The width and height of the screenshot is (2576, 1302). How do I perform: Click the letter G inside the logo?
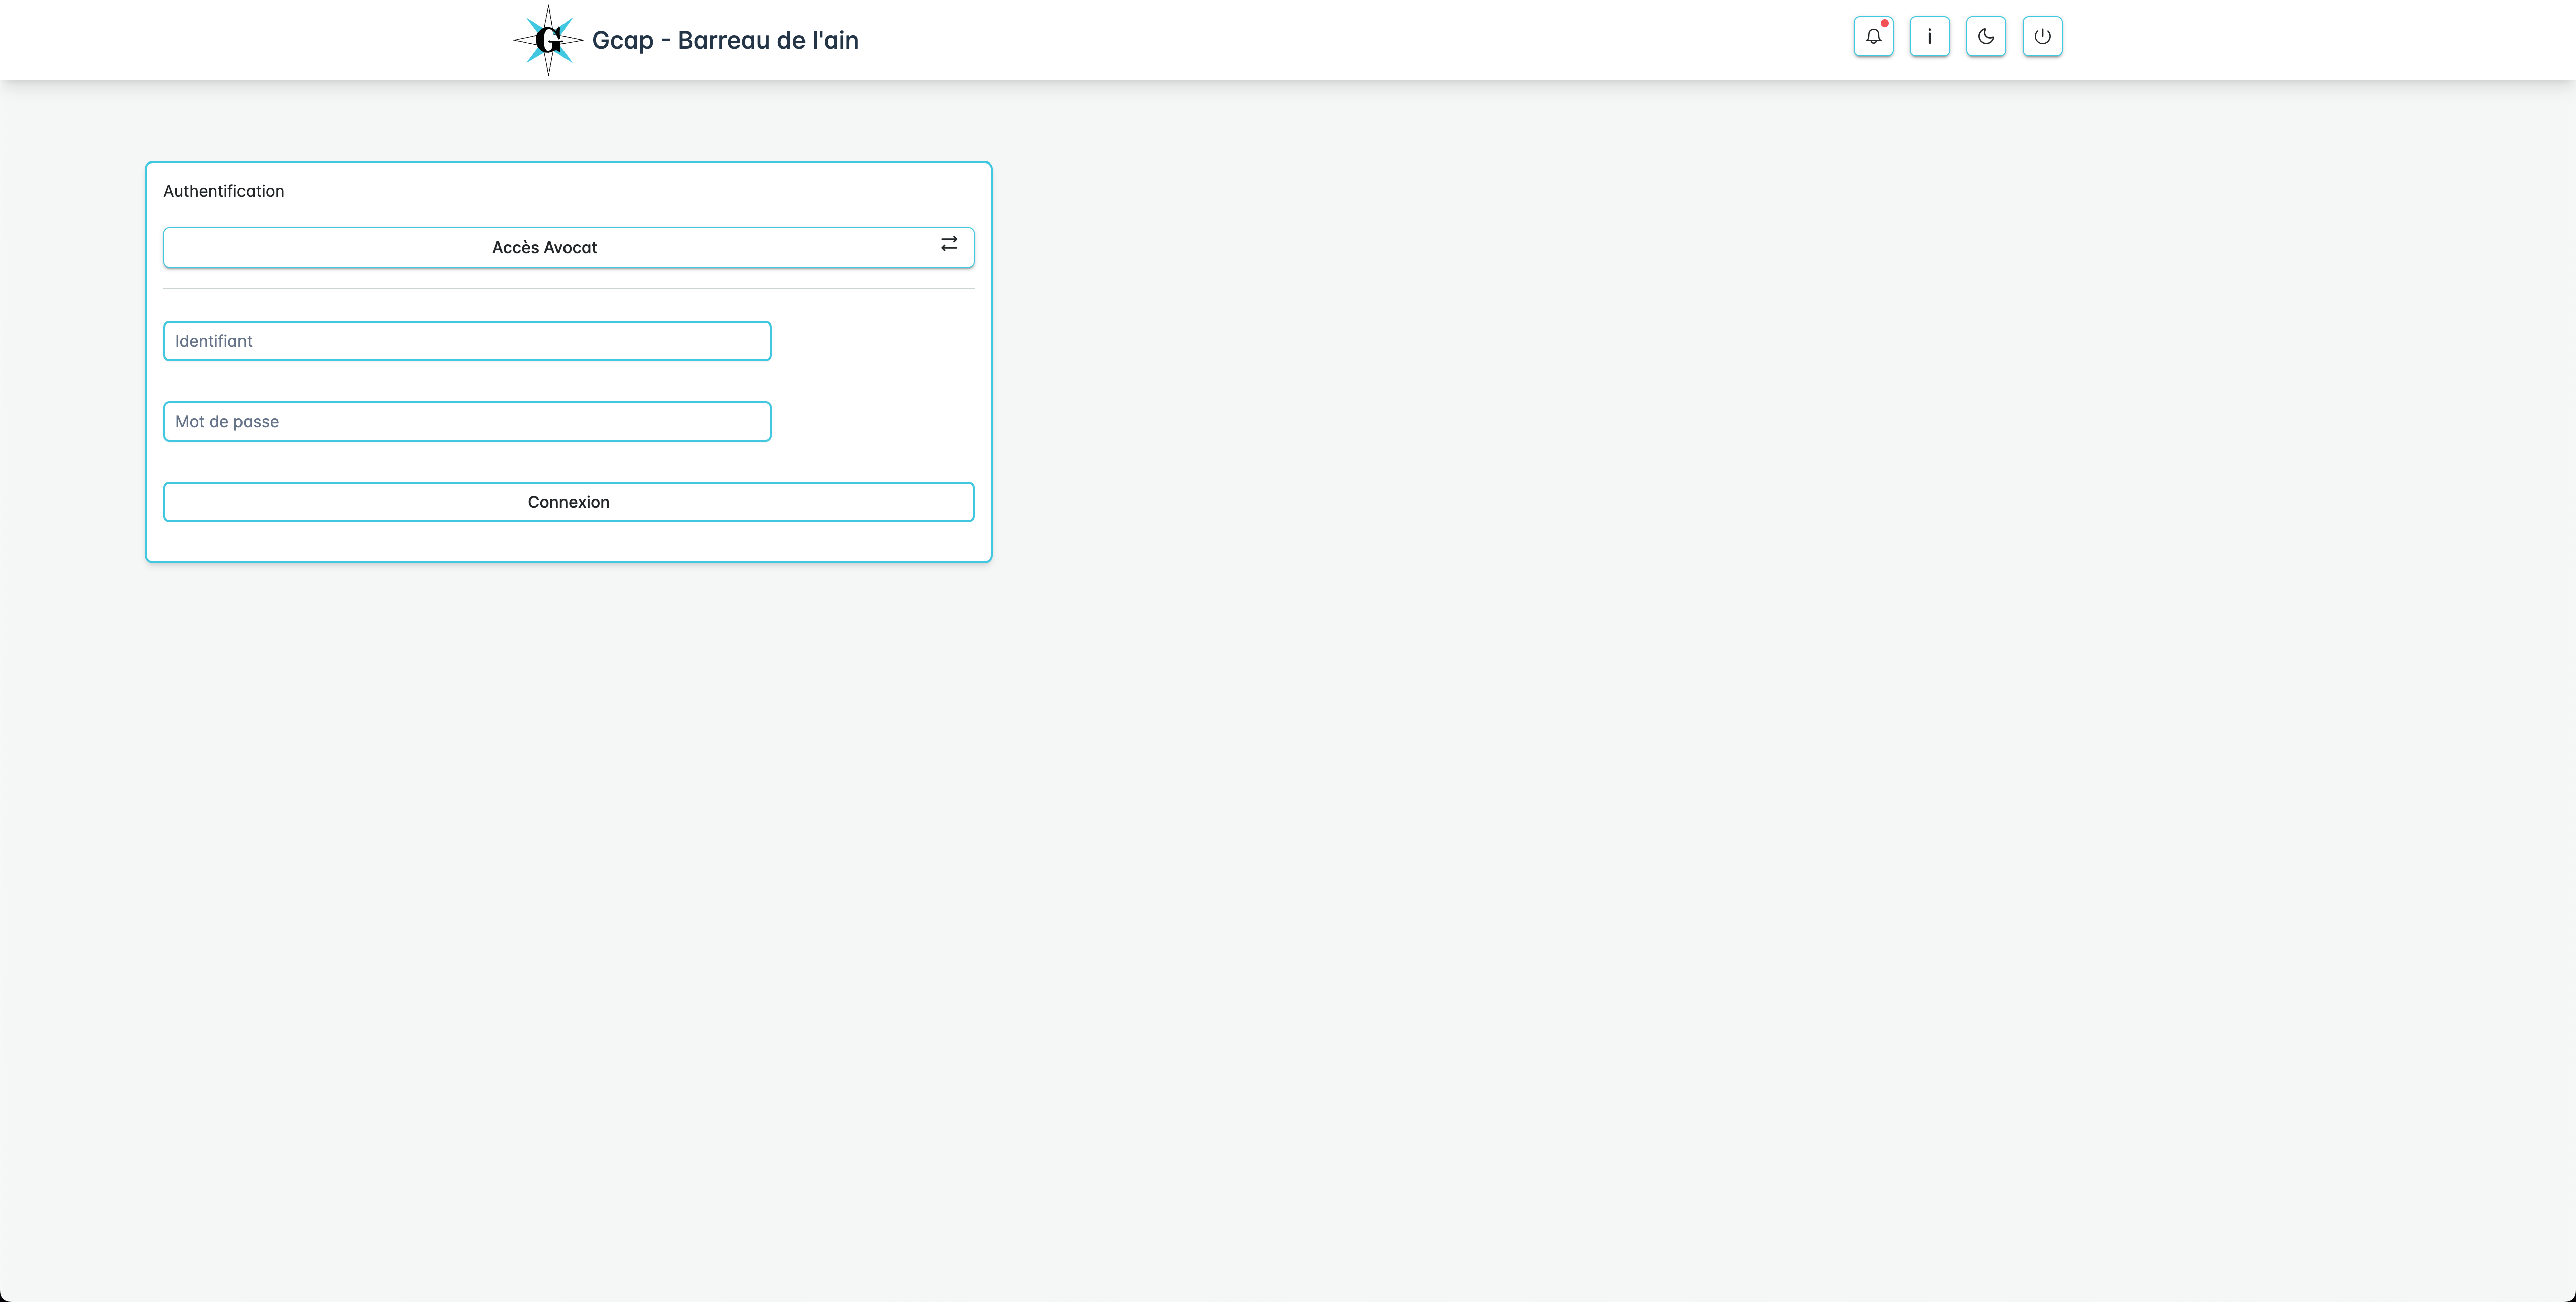coord(548,41)
